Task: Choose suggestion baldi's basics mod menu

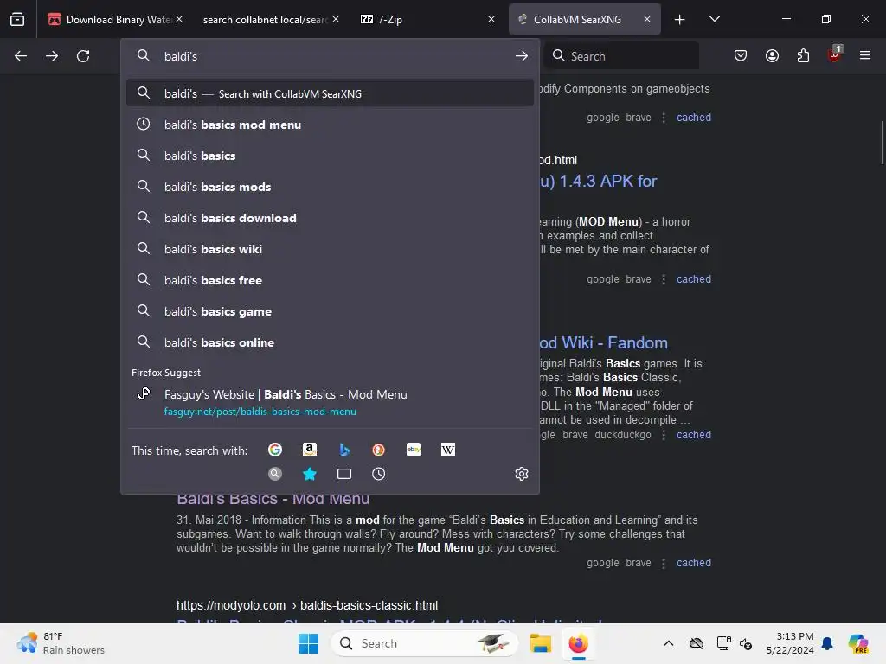Action: pos(330,124)
